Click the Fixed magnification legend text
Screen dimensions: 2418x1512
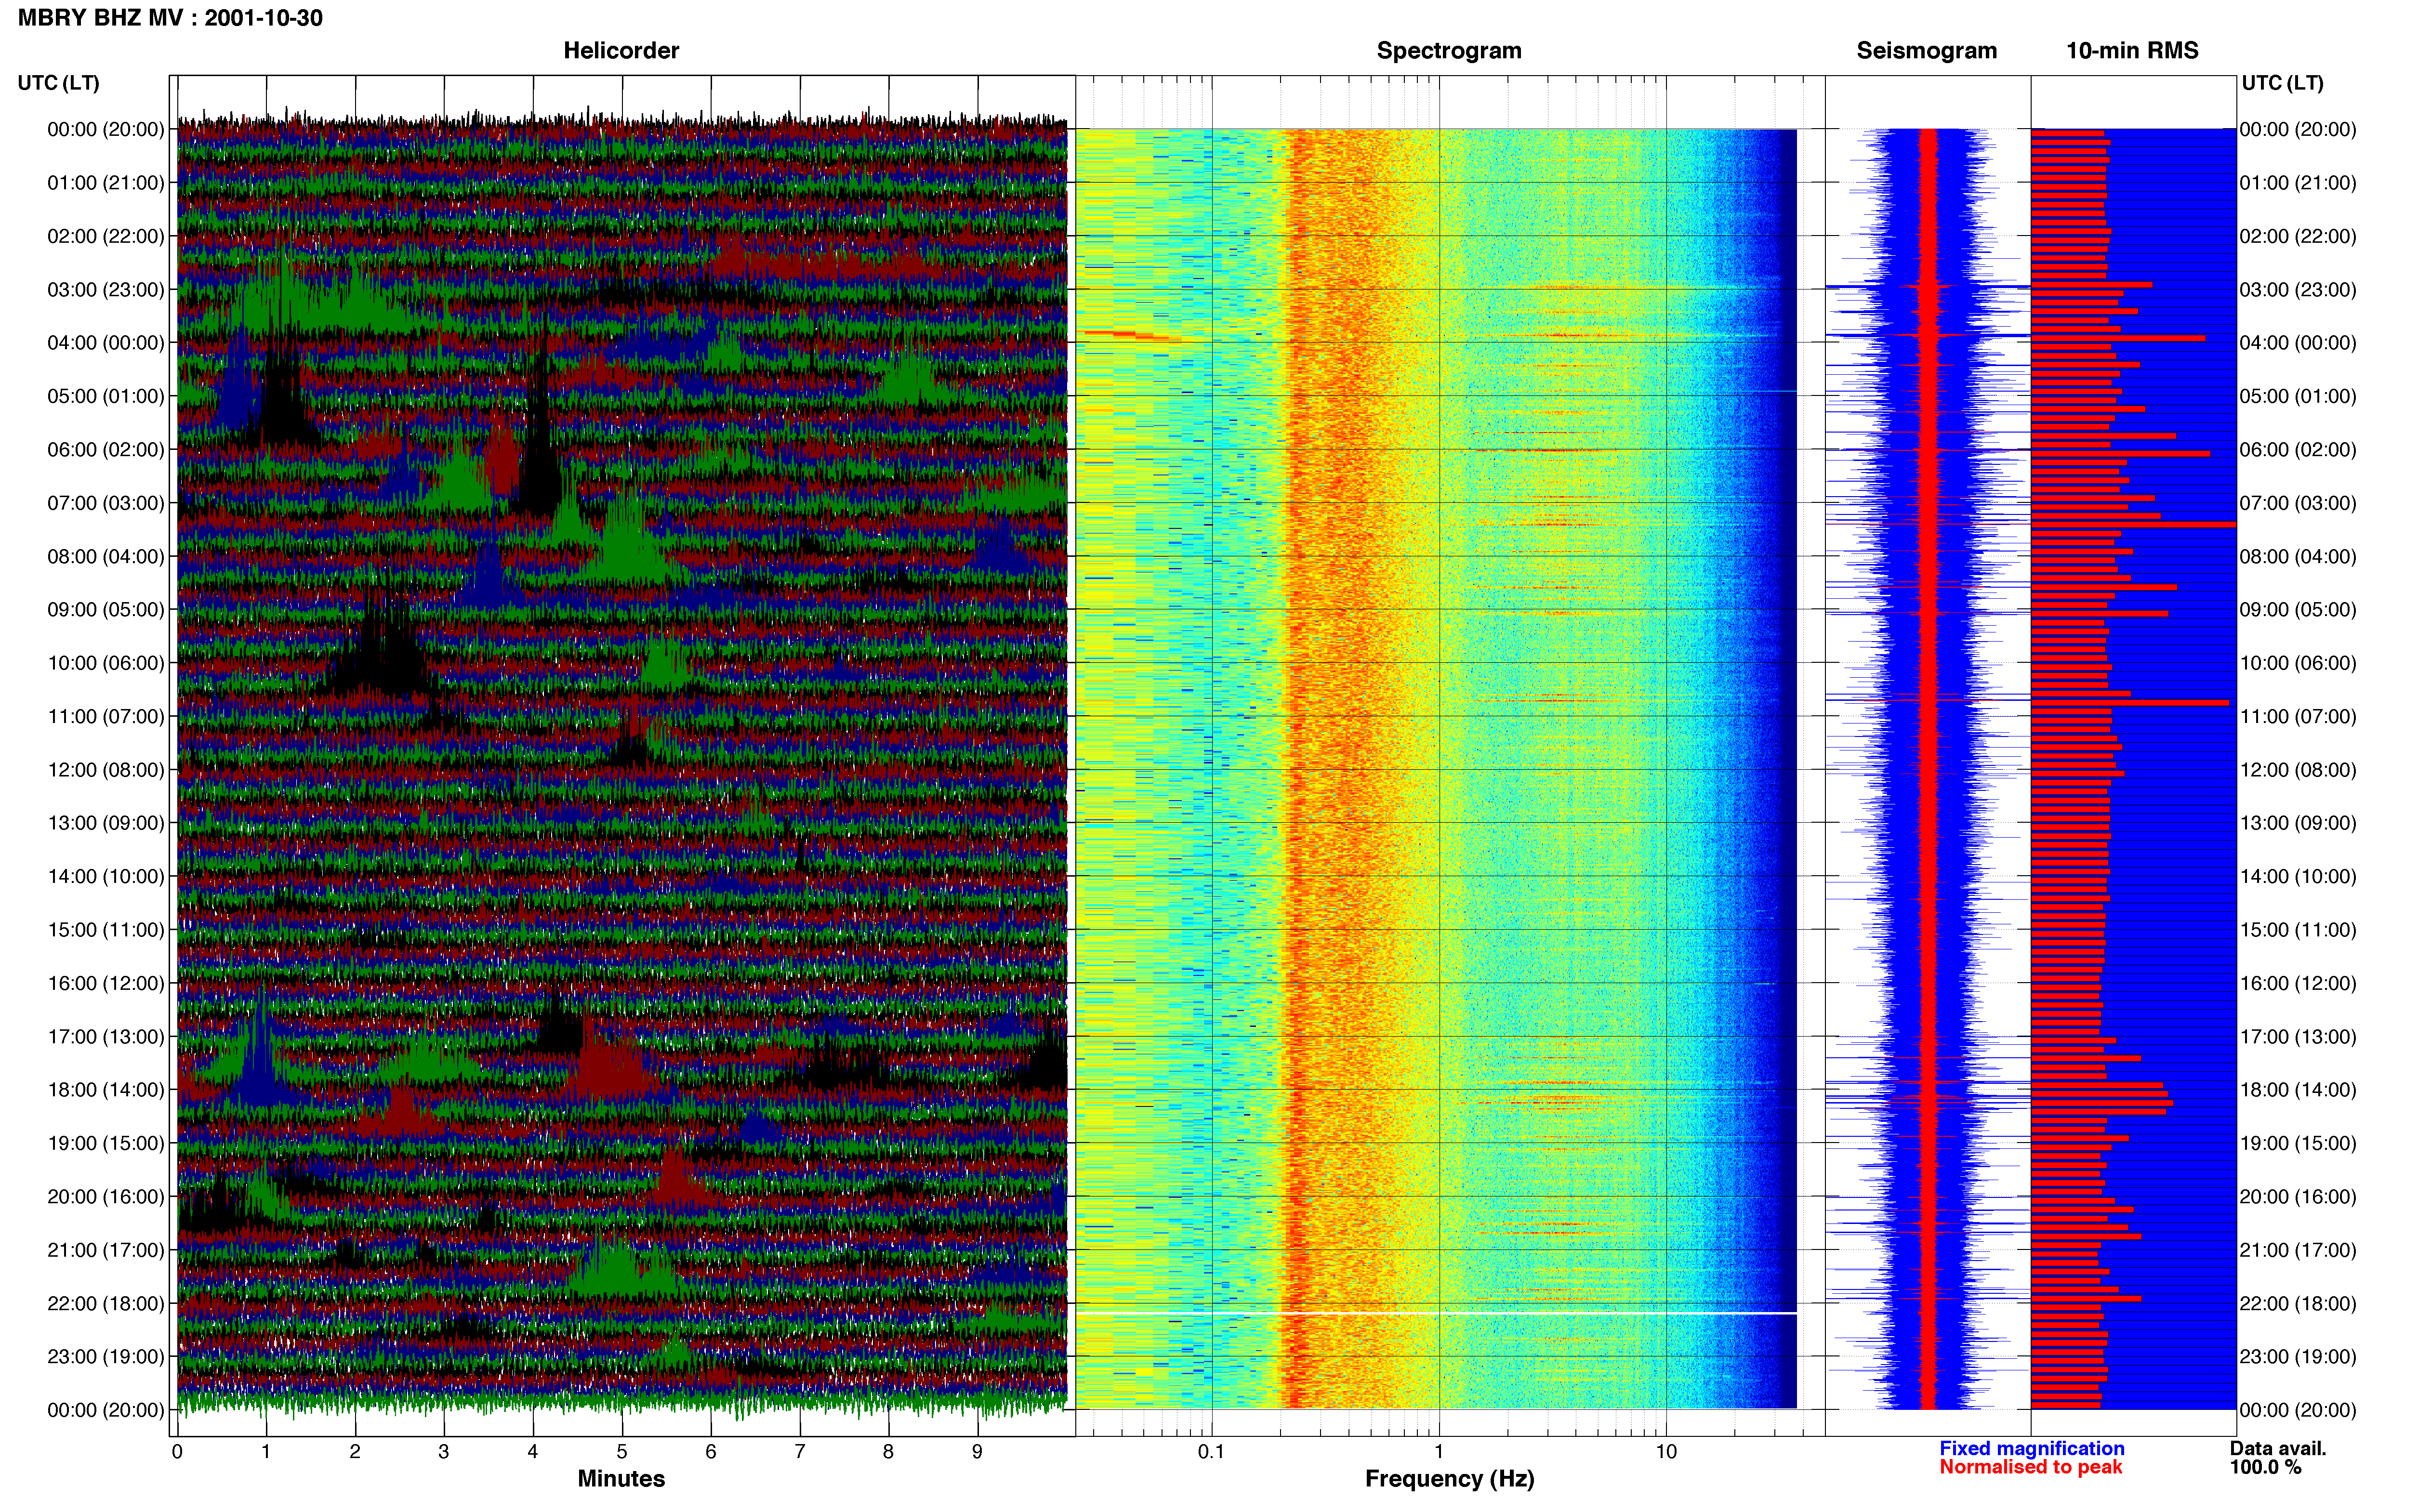(2031, 1448)
